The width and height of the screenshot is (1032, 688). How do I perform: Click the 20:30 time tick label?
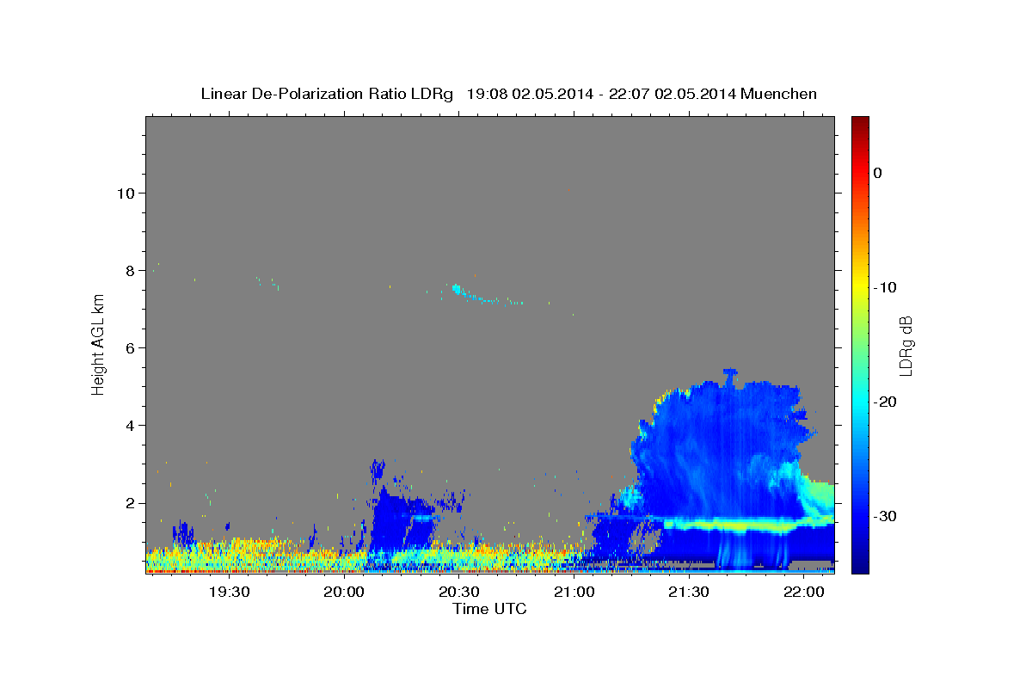click(x=459, y=592)
